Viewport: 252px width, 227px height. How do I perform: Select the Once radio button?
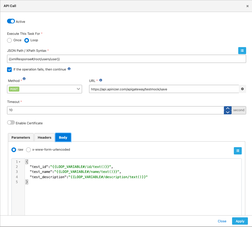click(x=9, y=40)
